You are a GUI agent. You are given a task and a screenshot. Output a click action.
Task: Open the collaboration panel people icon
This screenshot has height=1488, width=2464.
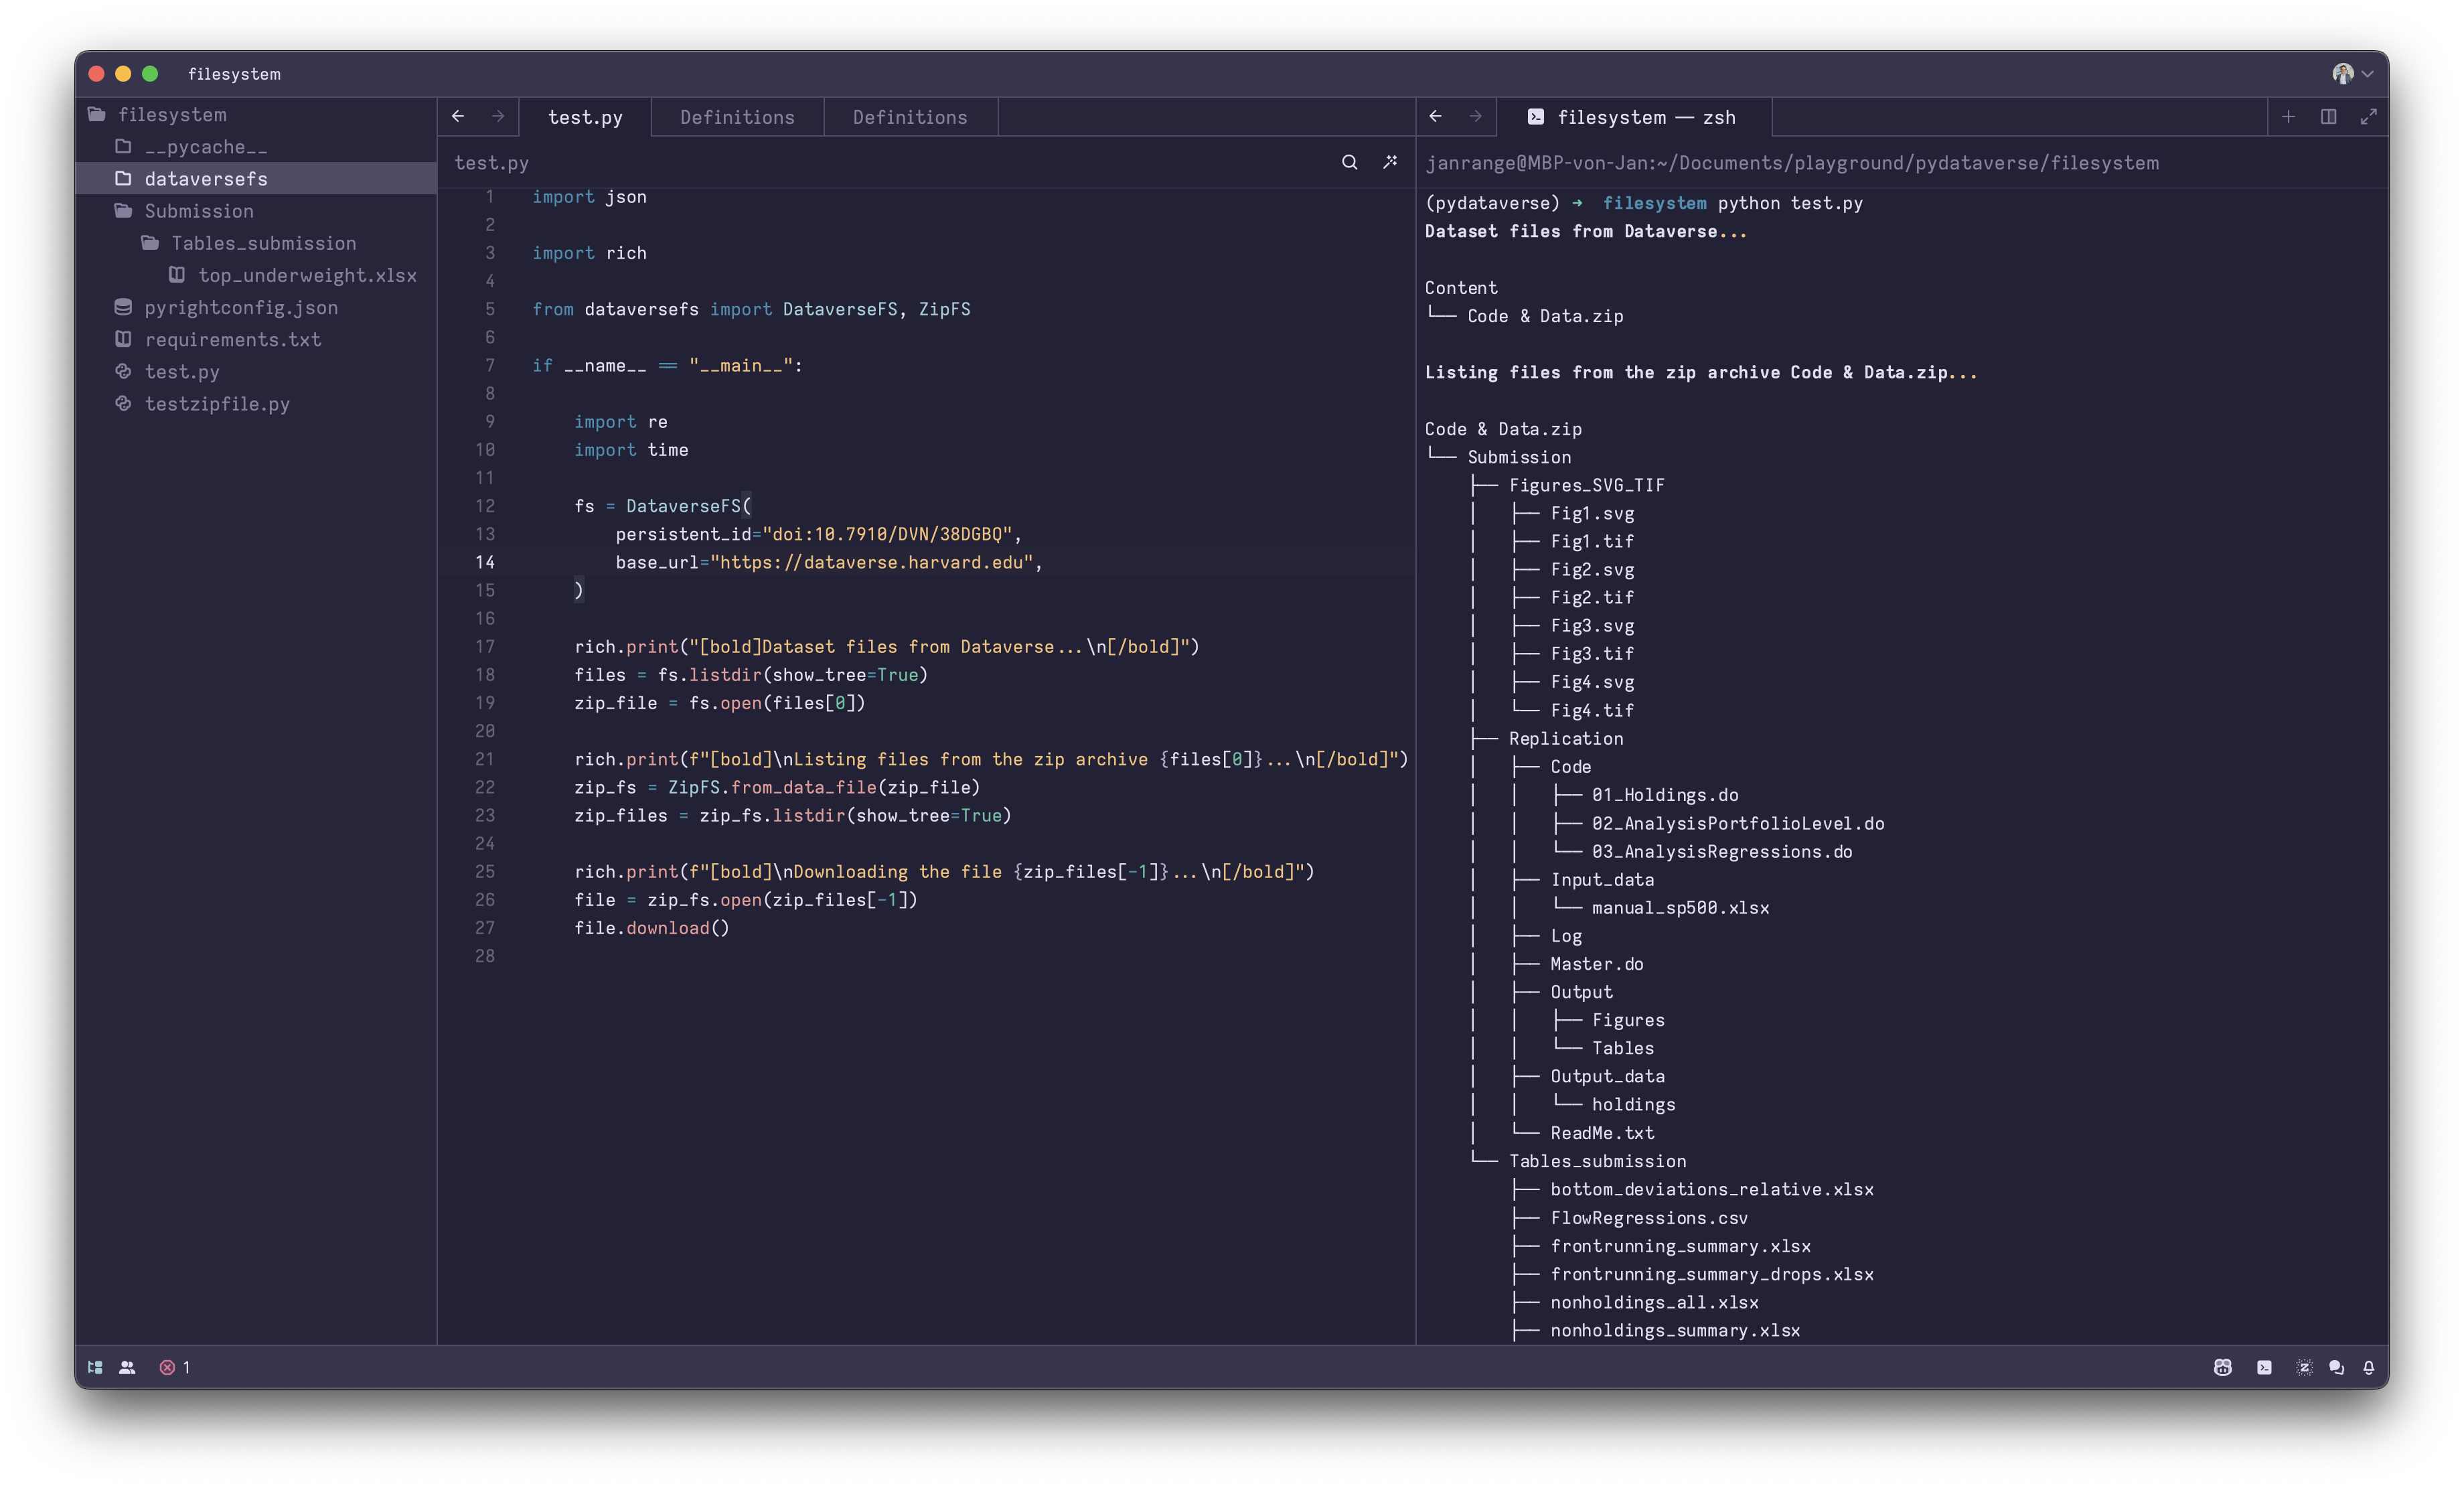[127, 1367]
